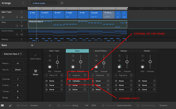Toggle power for Augmen instrument on Bass
This screenshot has width=176, height=109.
70,75
